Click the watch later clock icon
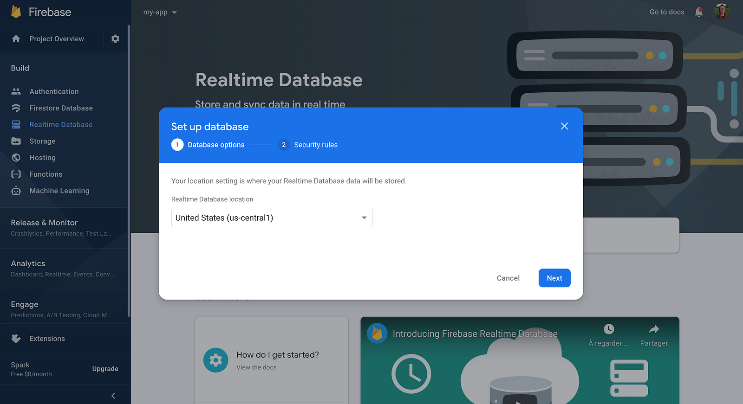This screenshot has height=404, width=743. point(609,329)
